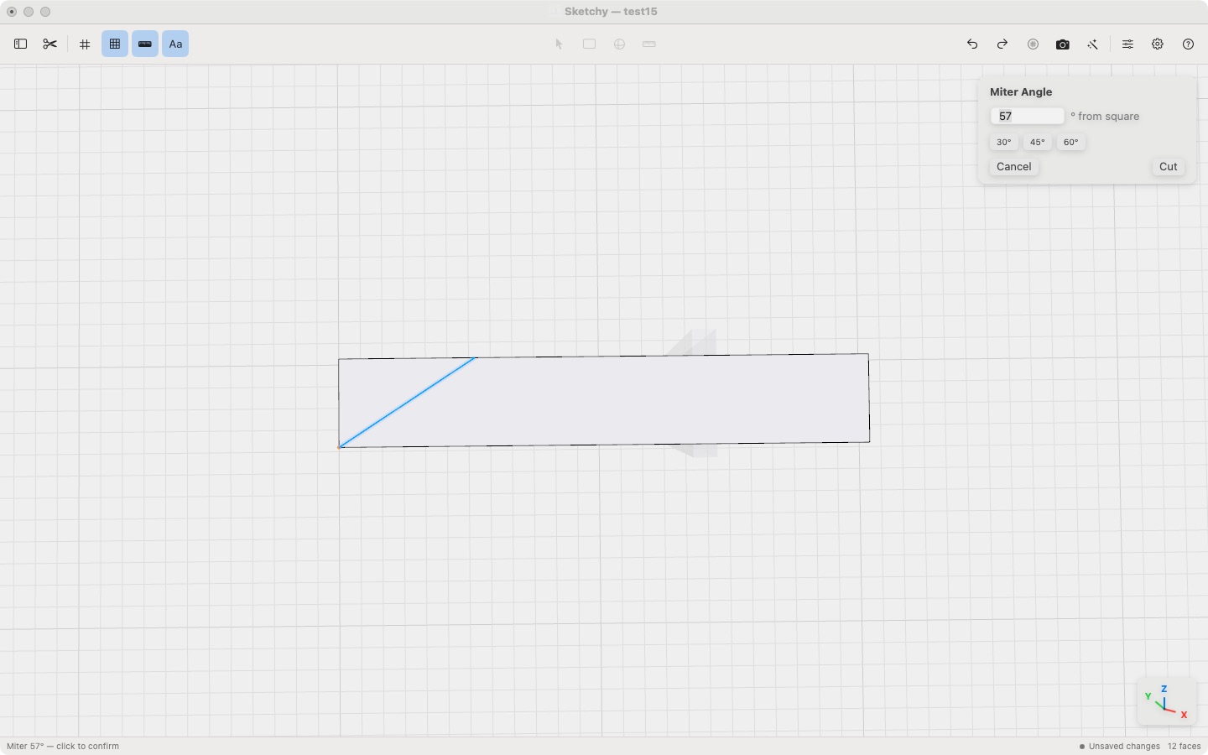Screen dimensions: 1208x755
Task: Open the sliders adjustments panel
Action: [x=1127, y=44]
